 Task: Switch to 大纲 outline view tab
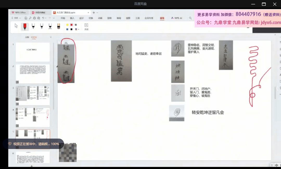pyautogui.click(x=27, y=37)
